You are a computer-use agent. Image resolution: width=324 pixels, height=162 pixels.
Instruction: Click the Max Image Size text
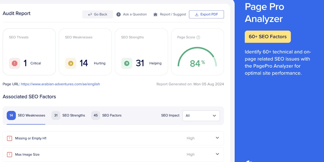click(x=27, y=154)
